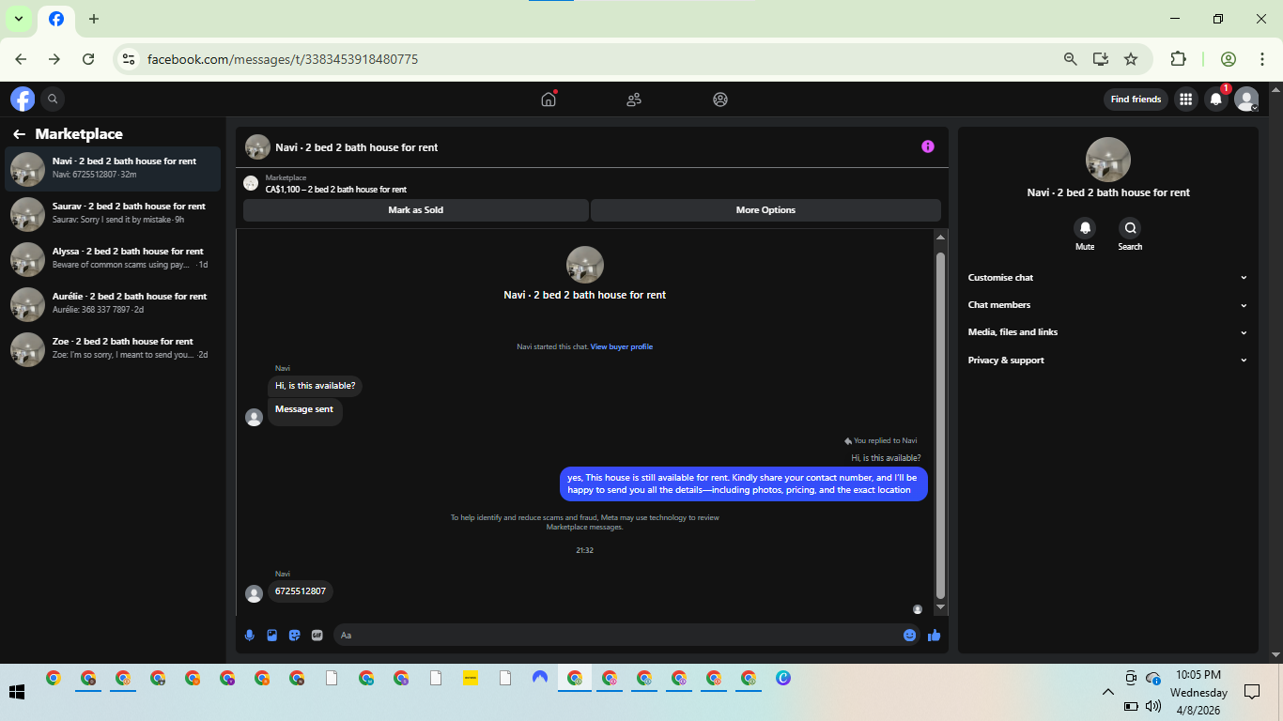Open the Friends icon in top navigation
The image size is (1283, 721).
click(634, 99)
